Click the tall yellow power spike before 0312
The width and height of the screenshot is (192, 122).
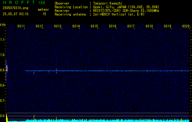[x=34, y=118]
